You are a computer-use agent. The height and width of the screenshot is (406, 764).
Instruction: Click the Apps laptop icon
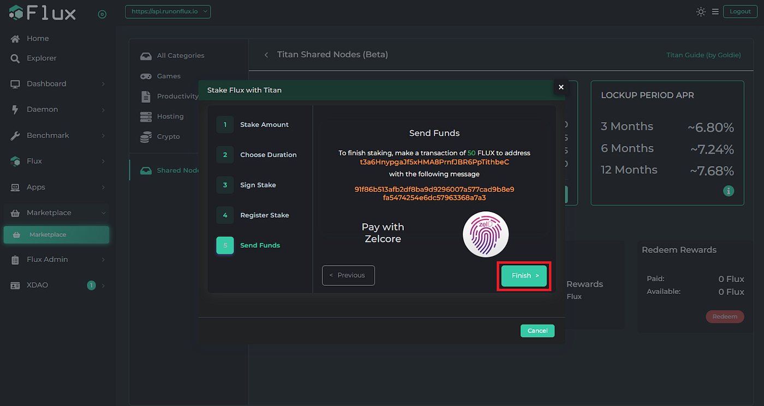[x=15, y=187]
